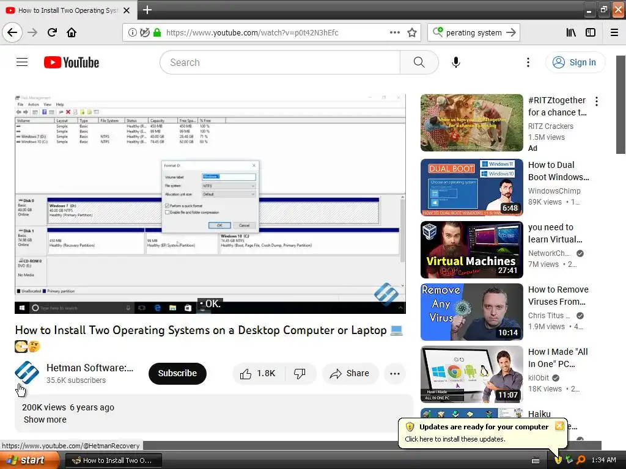
Task: Click the WindowsChimp channel name
Action: [x=554, y=191]
